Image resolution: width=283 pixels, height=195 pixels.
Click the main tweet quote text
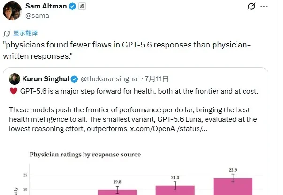[x=127, y=50]
